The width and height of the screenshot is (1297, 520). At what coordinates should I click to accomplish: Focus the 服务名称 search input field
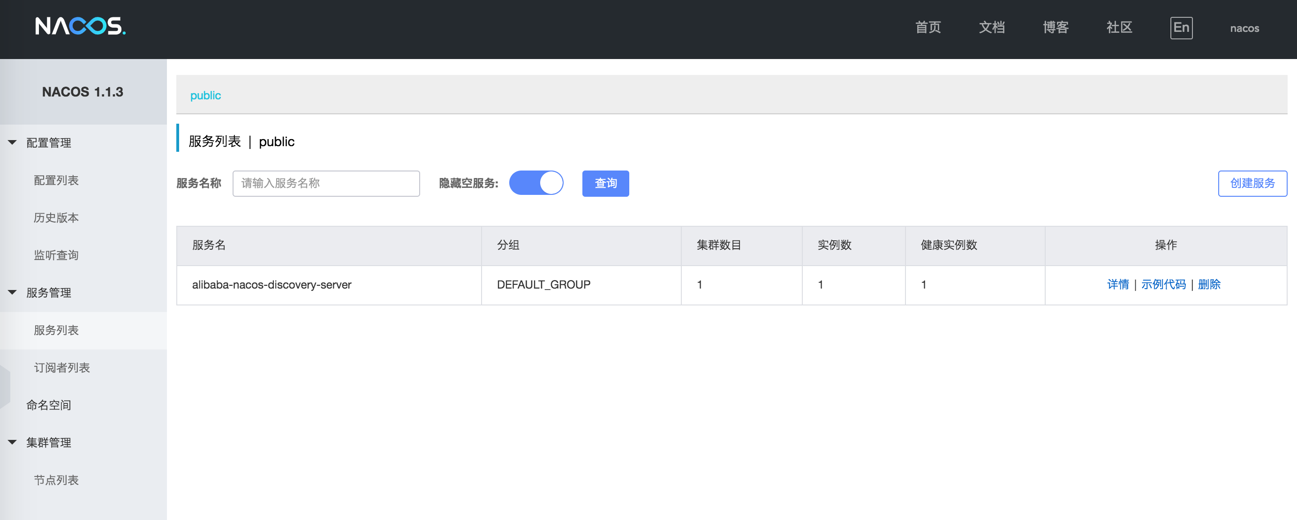(326, 184)
